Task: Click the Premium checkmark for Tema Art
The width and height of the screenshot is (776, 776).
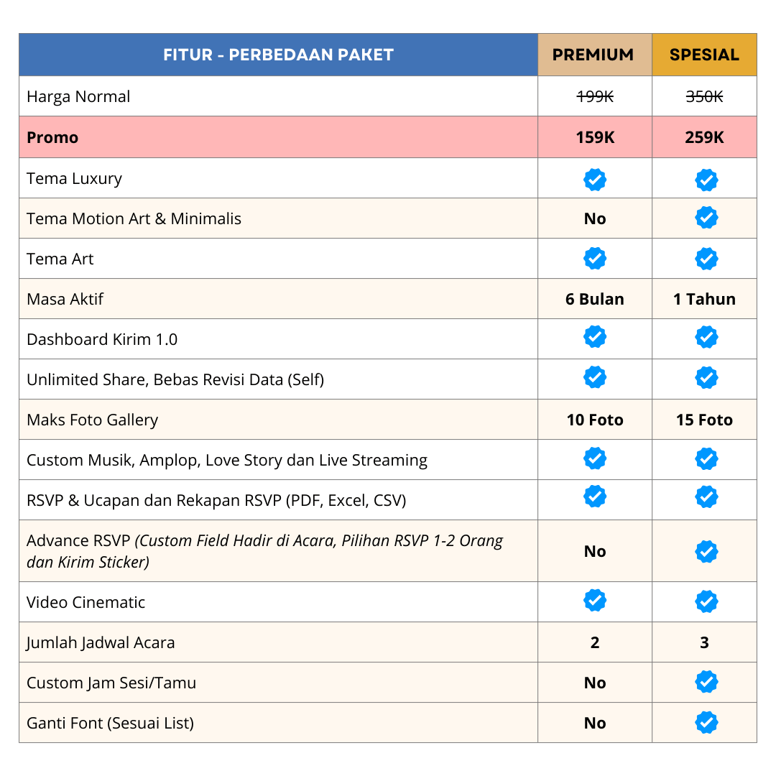Action: click(x=595, y=259)
